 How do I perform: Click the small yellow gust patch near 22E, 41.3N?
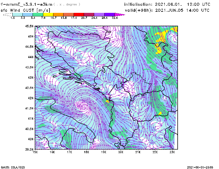(160, 113)
